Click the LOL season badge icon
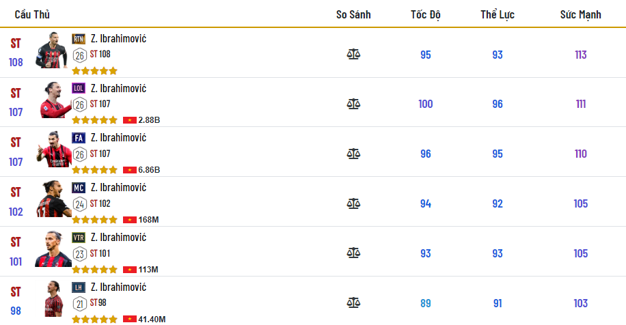626x325 pixels. point(79,88)
